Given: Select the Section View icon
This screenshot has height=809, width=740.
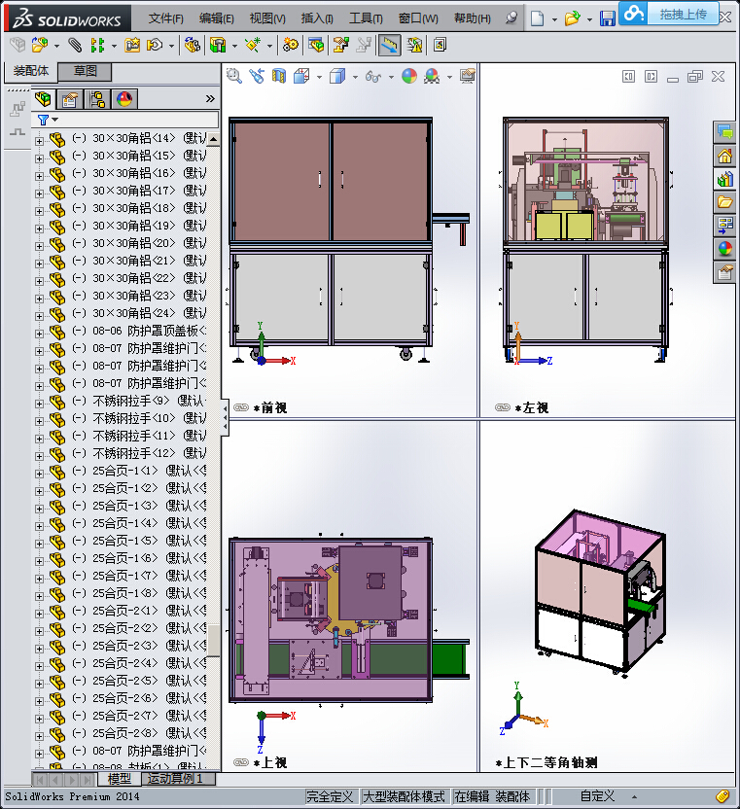Looking at the screenshot, I should [279, 77].
